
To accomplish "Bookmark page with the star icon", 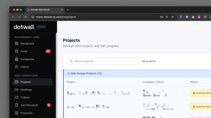I will 172,17.
